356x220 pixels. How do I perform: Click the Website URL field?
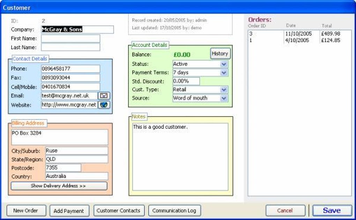[x=69, y=105]
